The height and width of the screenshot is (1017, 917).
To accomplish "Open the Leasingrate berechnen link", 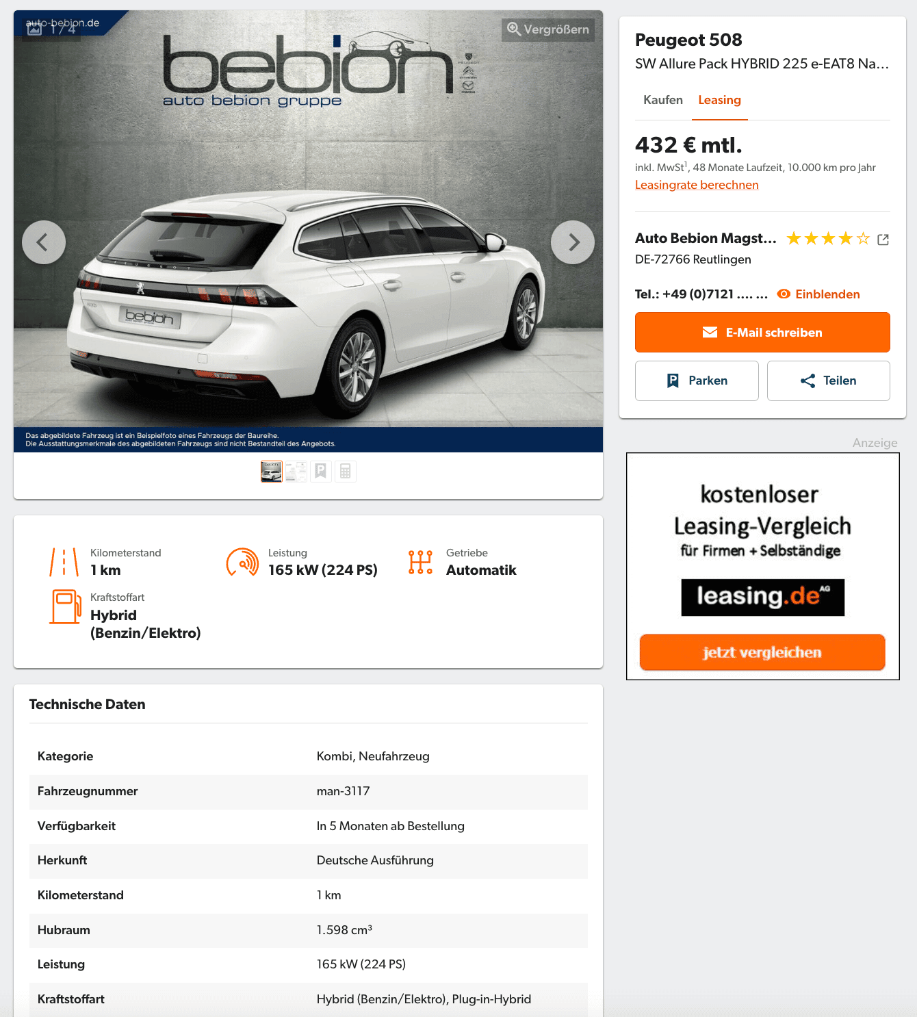I will 697,185.
